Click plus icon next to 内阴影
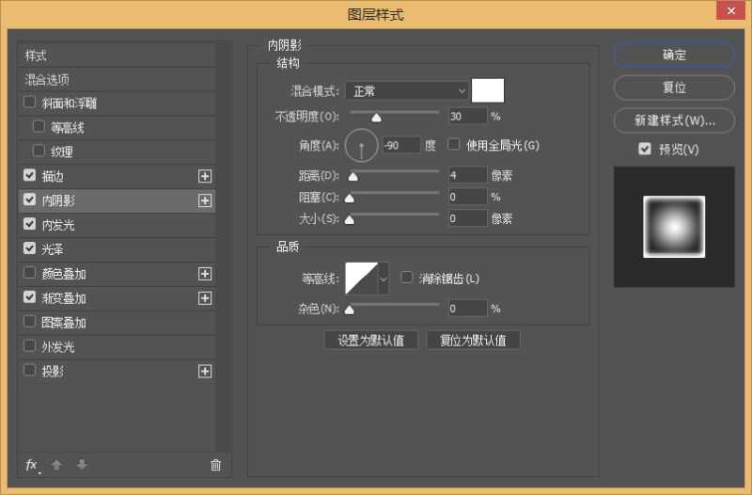The height and width of the screenshot is (495, 752). pyautogui.click(x=205, y=200)
